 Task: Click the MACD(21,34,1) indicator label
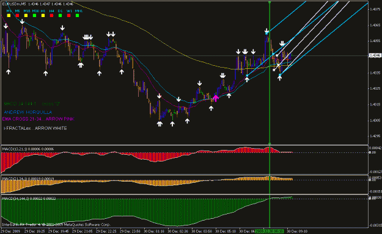28,179
